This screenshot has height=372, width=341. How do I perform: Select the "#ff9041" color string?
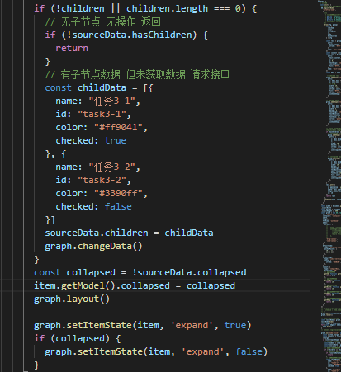click(x=121, y=127)
